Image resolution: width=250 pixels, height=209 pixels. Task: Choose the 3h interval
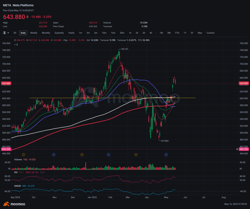[x=144, y=33]
